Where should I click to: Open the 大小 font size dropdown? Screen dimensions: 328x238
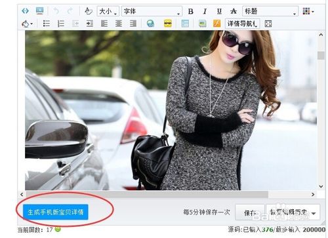[x=108, y=11]
